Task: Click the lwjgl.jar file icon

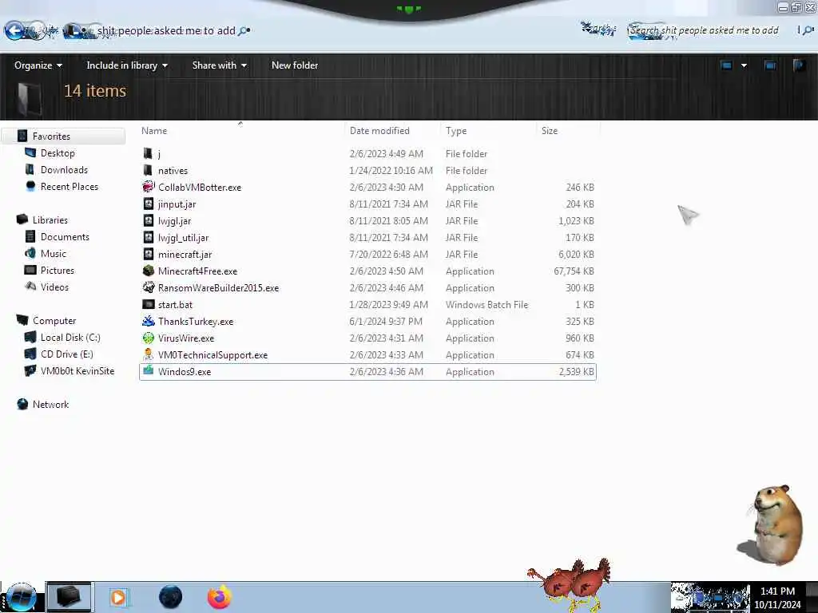Action: [149, 220]
